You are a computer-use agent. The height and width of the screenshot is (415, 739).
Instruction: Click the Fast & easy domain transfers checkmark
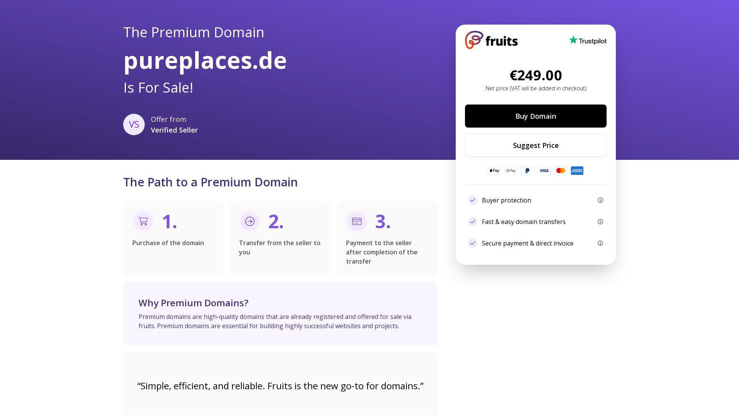tap(473, 222)
